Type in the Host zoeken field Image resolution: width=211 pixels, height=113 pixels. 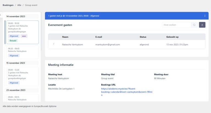(176, 25)
